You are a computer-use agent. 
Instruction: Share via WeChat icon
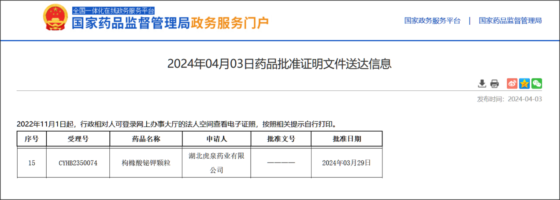pyautogui.click(x=537, y=83)
